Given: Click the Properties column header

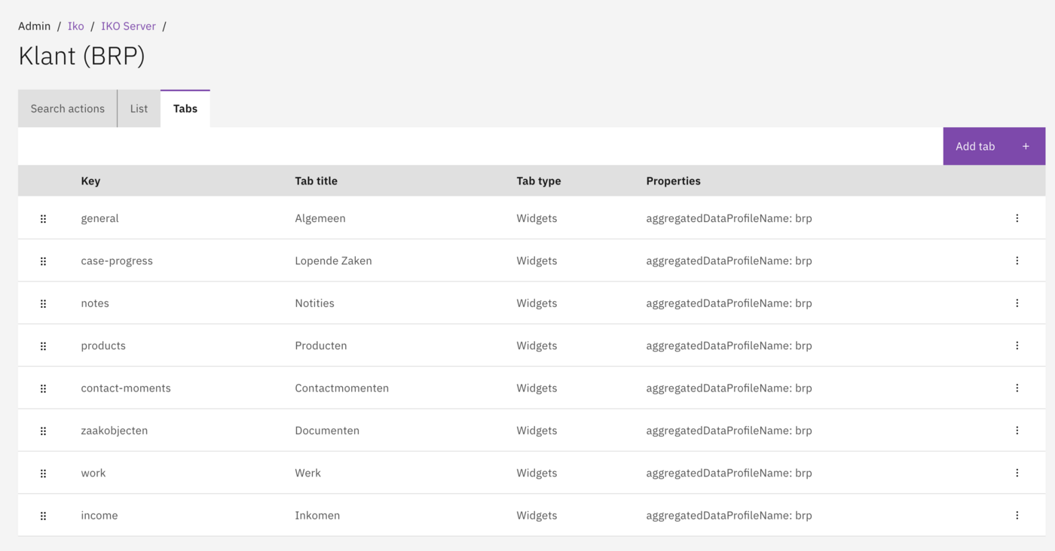Looking at the screenshot, I should tap(674, 181).
